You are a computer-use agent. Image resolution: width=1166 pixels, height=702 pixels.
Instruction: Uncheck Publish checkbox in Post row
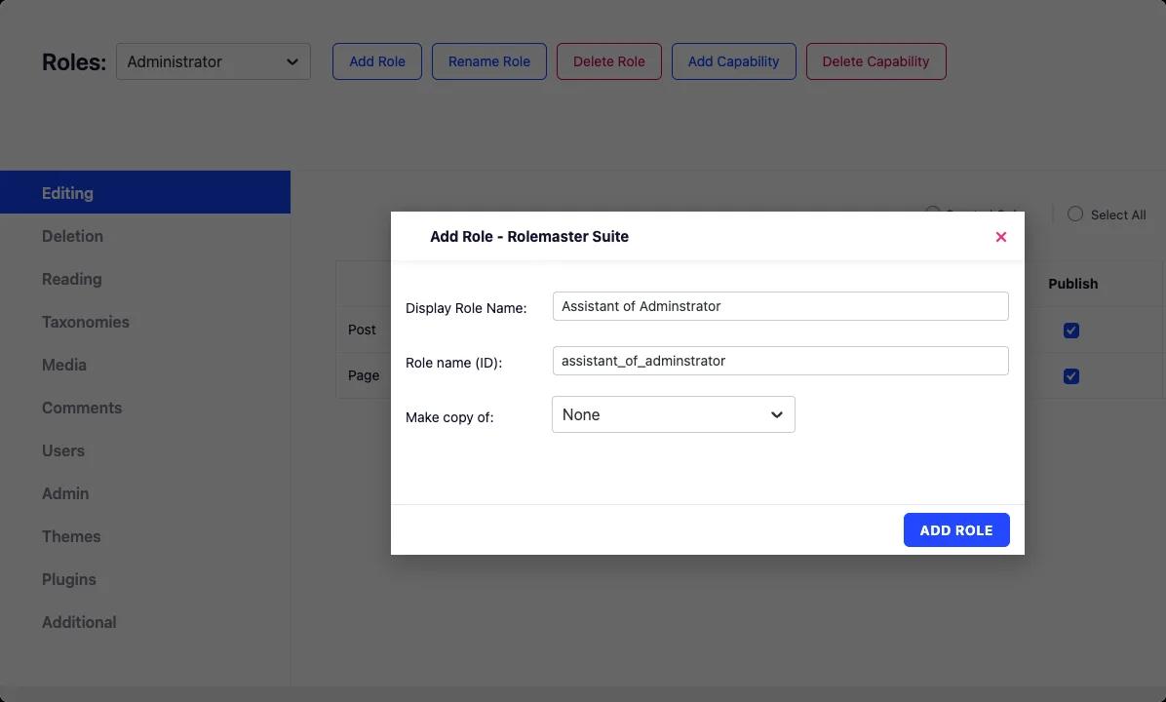click(x=1070, y=331)
